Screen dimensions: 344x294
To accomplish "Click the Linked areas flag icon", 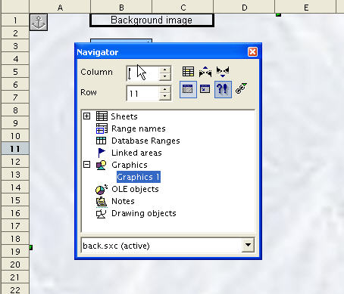I will (102, 153).
